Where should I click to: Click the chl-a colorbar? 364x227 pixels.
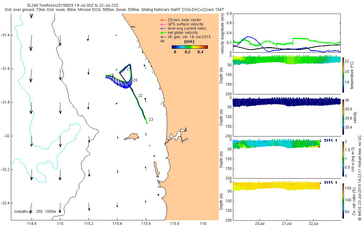(343, 158)
